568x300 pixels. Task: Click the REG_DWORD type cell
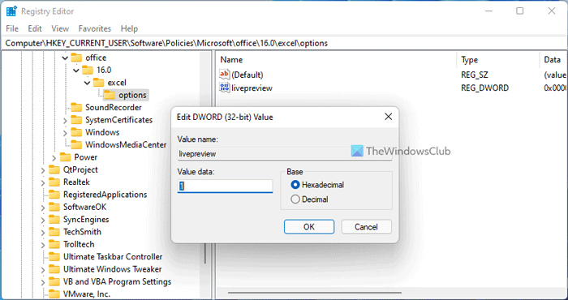484,88
